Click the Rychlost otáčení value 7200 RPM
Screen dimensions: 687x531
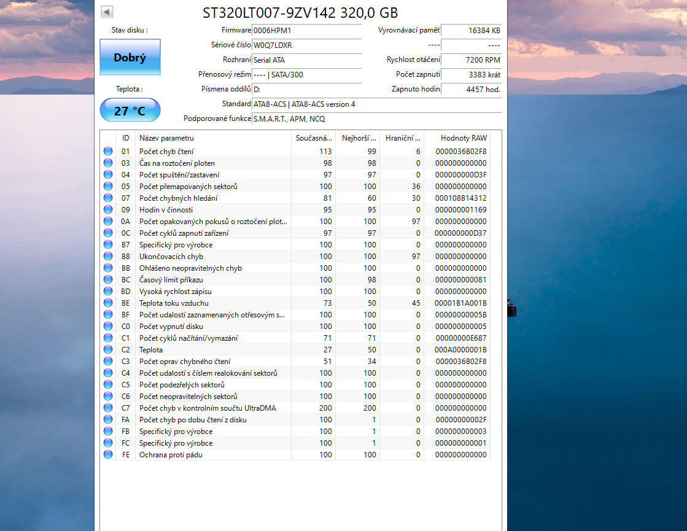471,60
